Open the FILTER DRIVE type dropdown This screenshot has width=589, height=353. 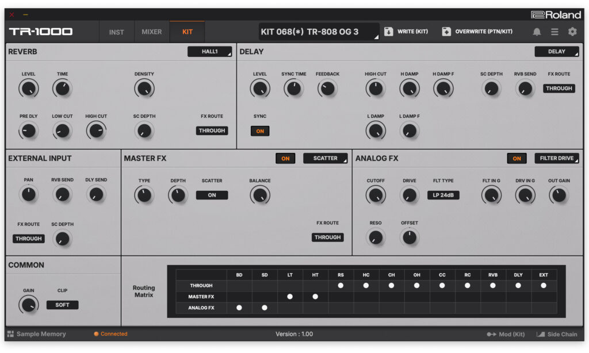[x=556, y=158]
